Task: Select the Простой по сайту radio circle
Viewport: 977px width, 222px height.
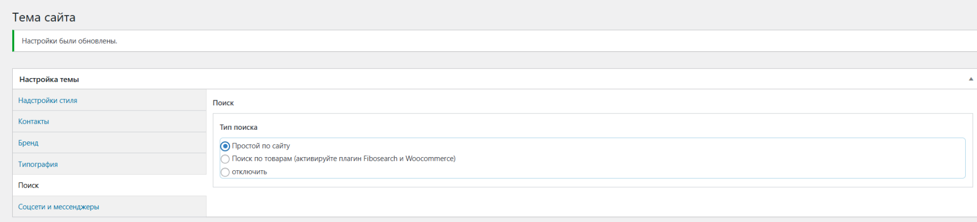Action: [x=225, y=146]
